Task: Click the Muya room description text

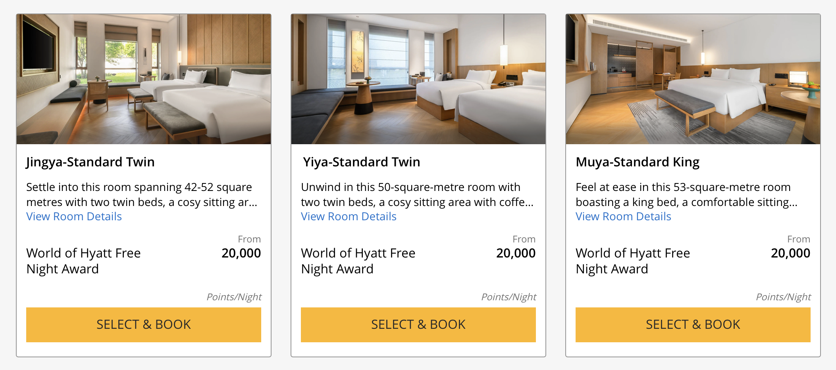Action: [686, 195]
